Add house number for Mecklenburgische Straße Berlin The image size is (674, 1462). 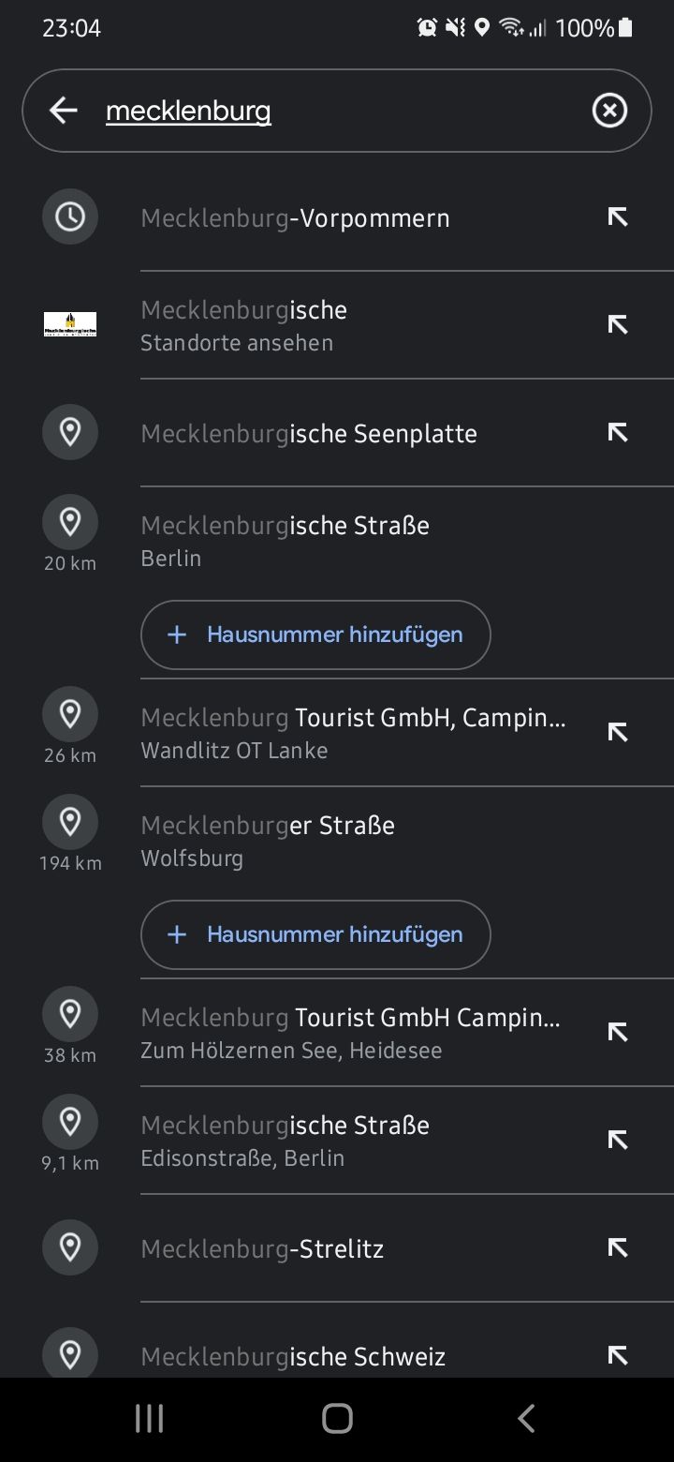pos(315,634)
